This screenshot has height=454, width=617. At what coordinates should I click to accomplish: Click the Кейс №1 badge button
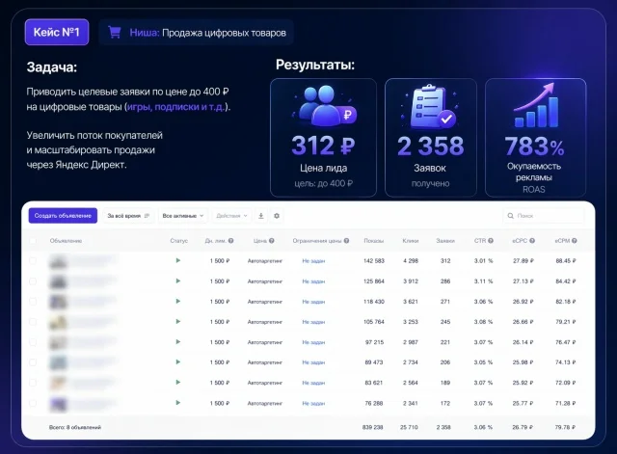[57, 32]
